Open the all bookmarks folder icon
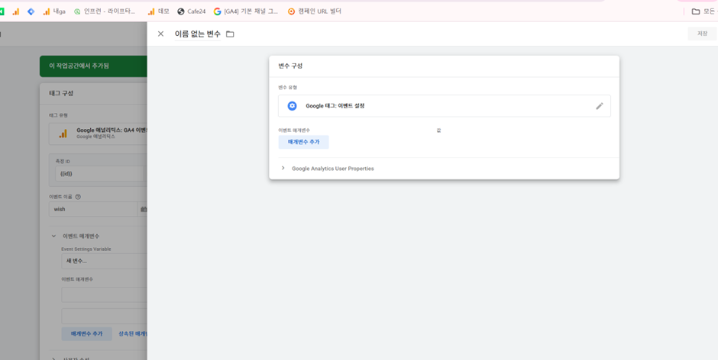This screenshot has width=718, height=360. point(696,11)
